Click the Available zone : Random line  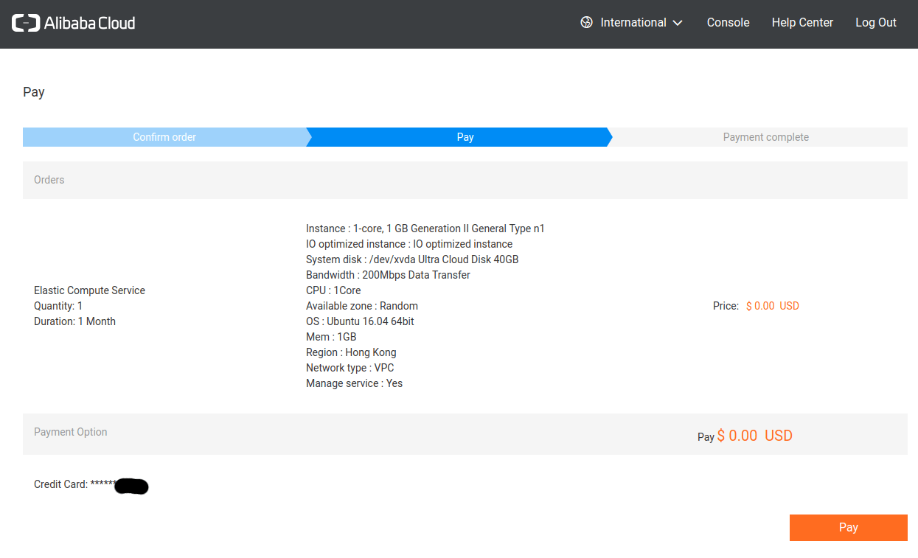click(x=362, y=306)
